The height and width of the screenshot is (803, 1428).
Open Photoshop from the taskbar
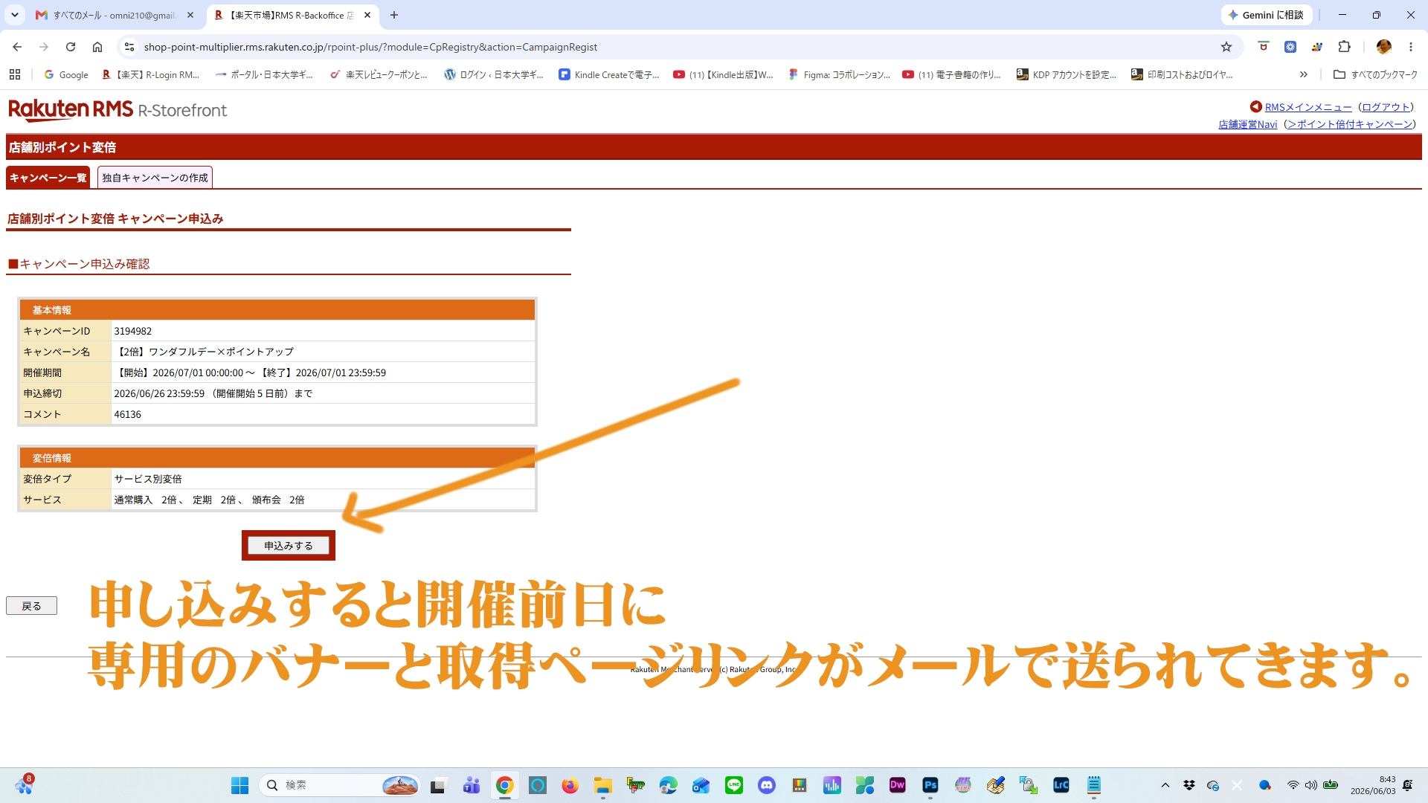[x=930, y=785]
